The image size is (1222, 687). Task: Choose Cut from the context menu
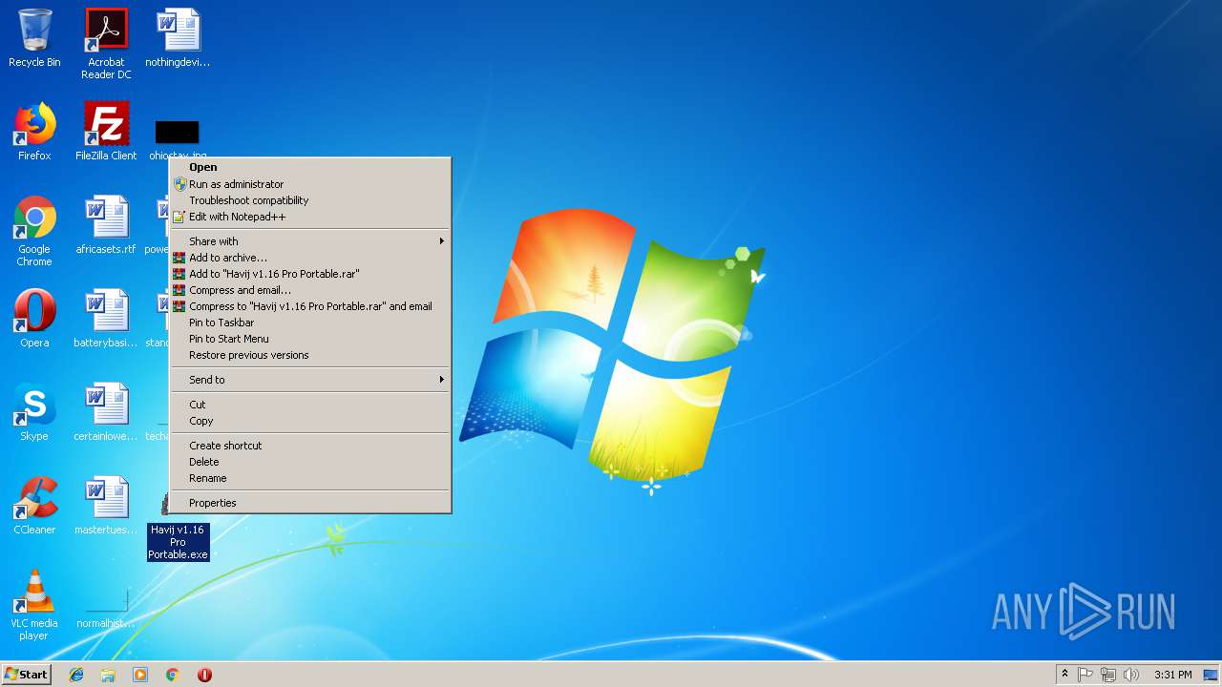pyautogui.click(x=309, y=405)
